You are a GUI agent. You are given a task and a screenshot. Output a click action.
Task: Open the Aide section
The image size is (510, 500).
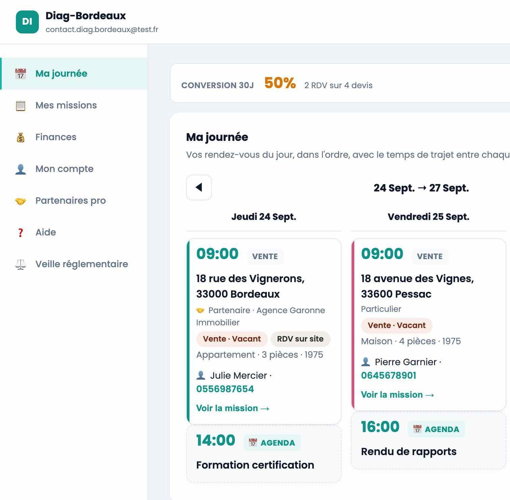click(74, 232)
